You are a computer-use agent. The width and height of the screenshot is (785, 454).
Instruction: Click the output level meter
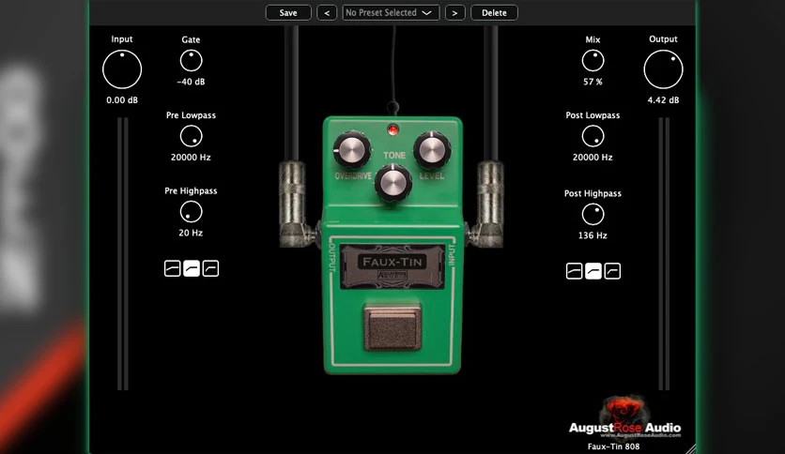point(664,253)
